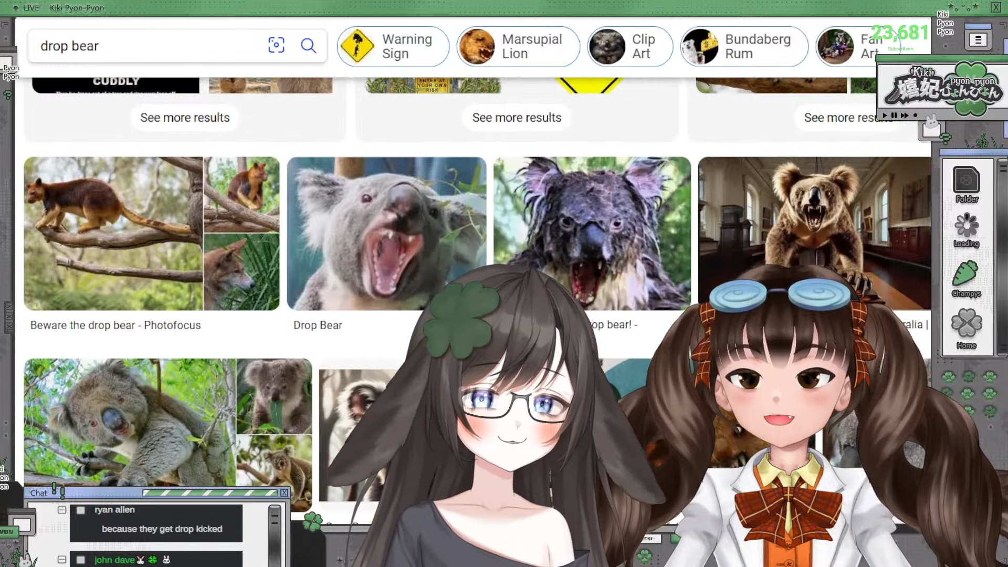The image size is (1008, 567).
Task: Click the play button under Kiki logo
Action: point(885,115)
